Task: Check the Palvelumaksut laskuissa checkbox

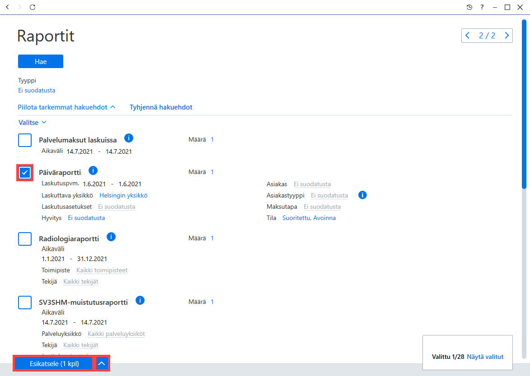Action: (25, 140)
